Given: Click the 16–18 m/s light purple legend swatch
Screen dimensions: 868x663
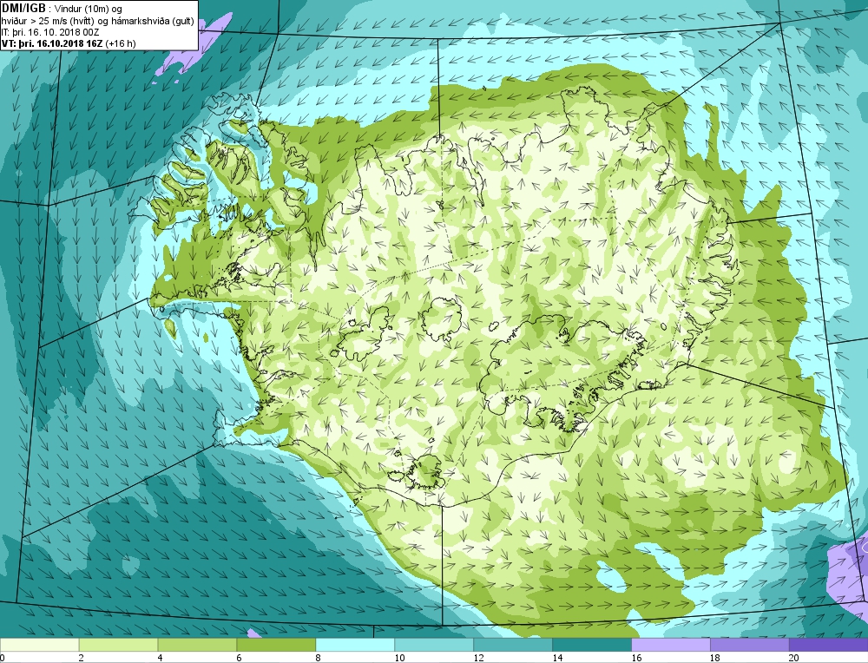Looking at the screenshot, I should [x=671, y=645].
